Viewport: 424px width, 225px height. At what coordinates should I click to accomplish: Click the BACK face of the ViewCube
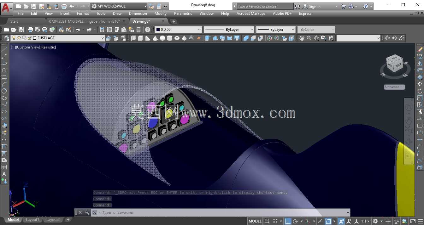pyautogui.click(x=398, y=65)
